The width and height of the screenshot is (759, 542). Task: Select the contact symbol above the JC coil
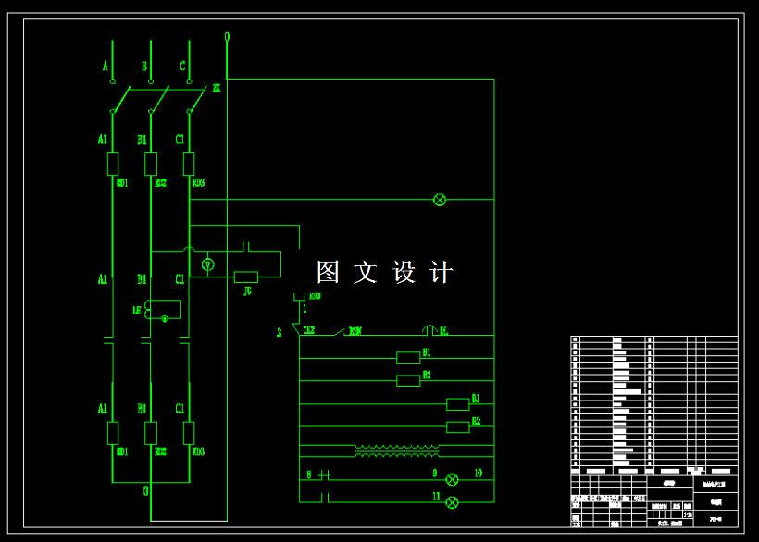pos(246,247)
